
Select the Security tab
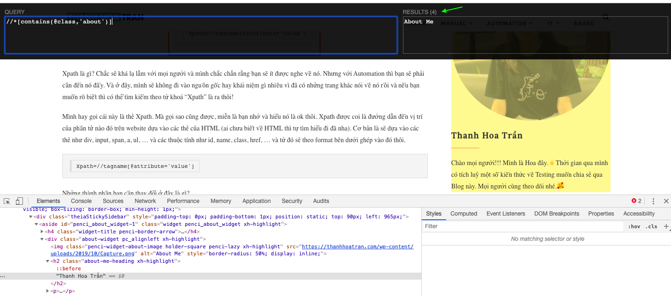(292, 201)
